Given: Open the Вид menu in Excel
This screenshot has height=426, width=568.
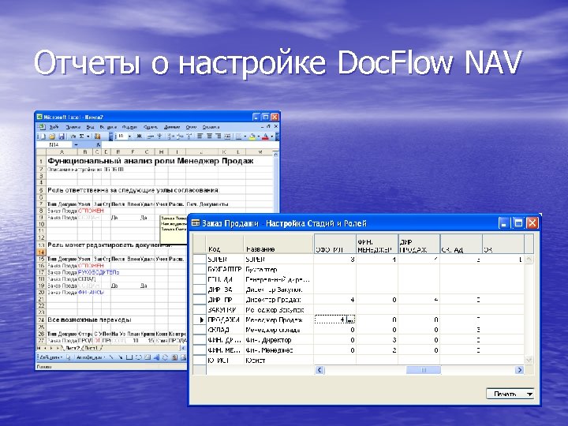Looking at the screenshot, I should [x=90, y=127].
